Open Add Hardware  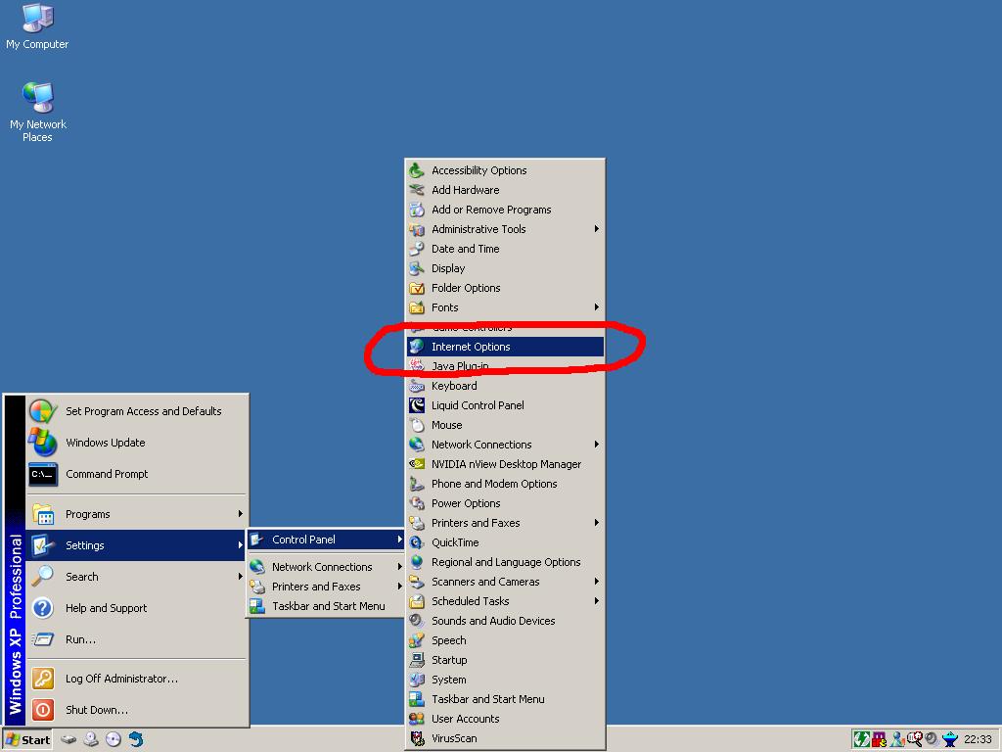506,190
